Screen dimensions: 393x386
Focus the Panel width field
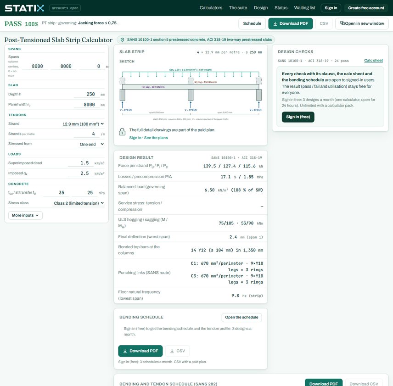[86, 105]
